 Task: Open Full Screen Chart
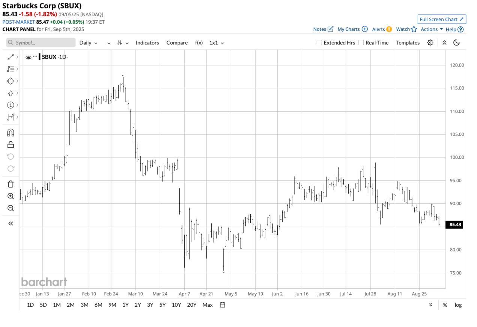442,19
